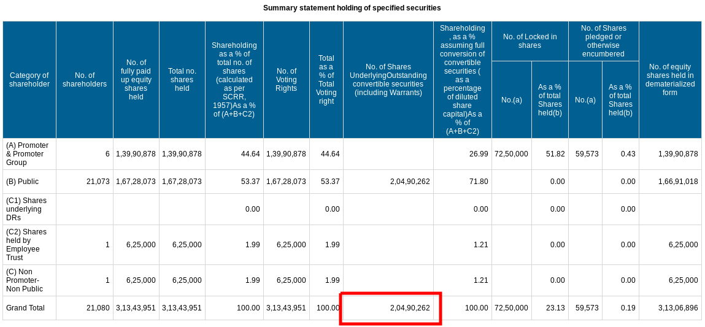Click the 3,13,06,896 dematerialized grand total value
The width and height of the screenshot is (705, 327).
pyautogui.click(x=677, y=308)
